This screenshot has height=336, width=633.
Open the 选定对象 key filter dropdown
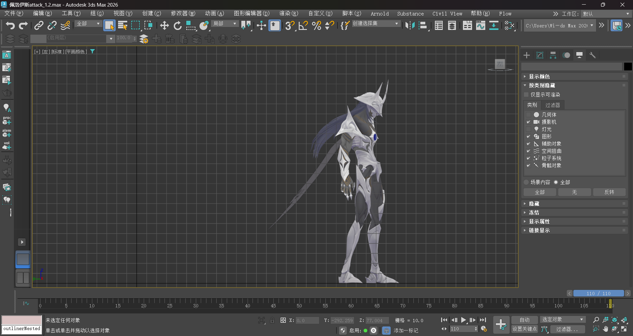click(562, 320)
